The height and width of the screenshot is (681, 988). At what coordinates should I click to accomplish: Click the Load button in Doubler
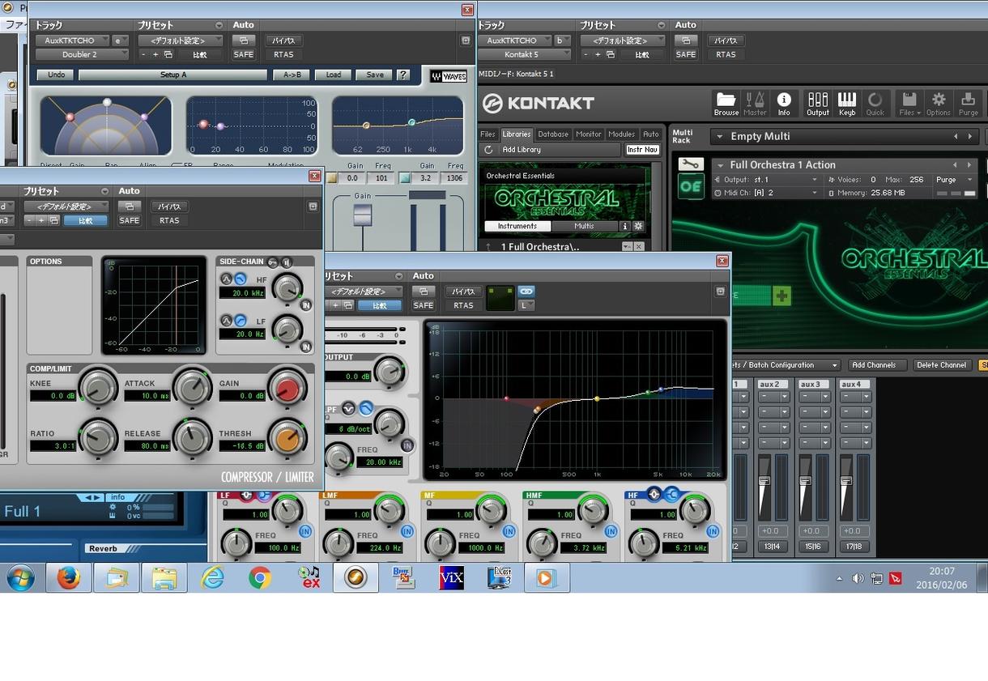point(334,74)
